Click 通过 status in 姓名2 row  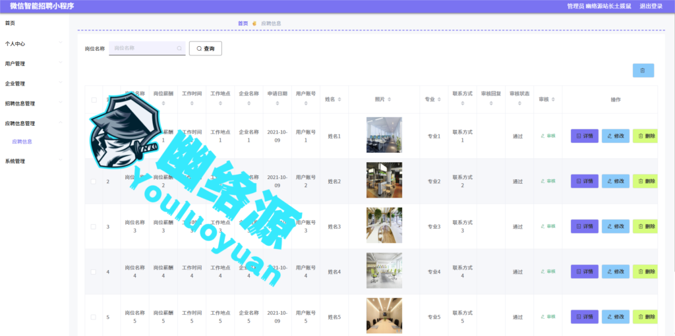coord(517,182)
